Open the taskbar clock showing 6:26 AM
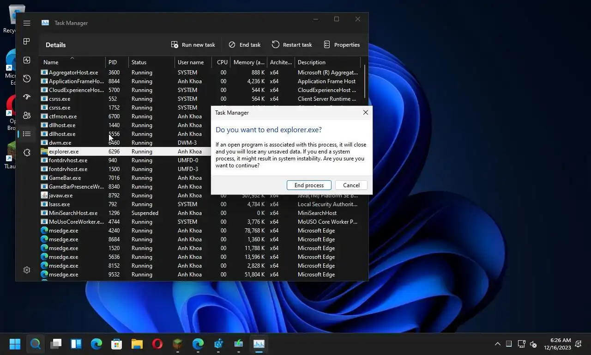Viewport: 591px width, 355px height. 557,344
